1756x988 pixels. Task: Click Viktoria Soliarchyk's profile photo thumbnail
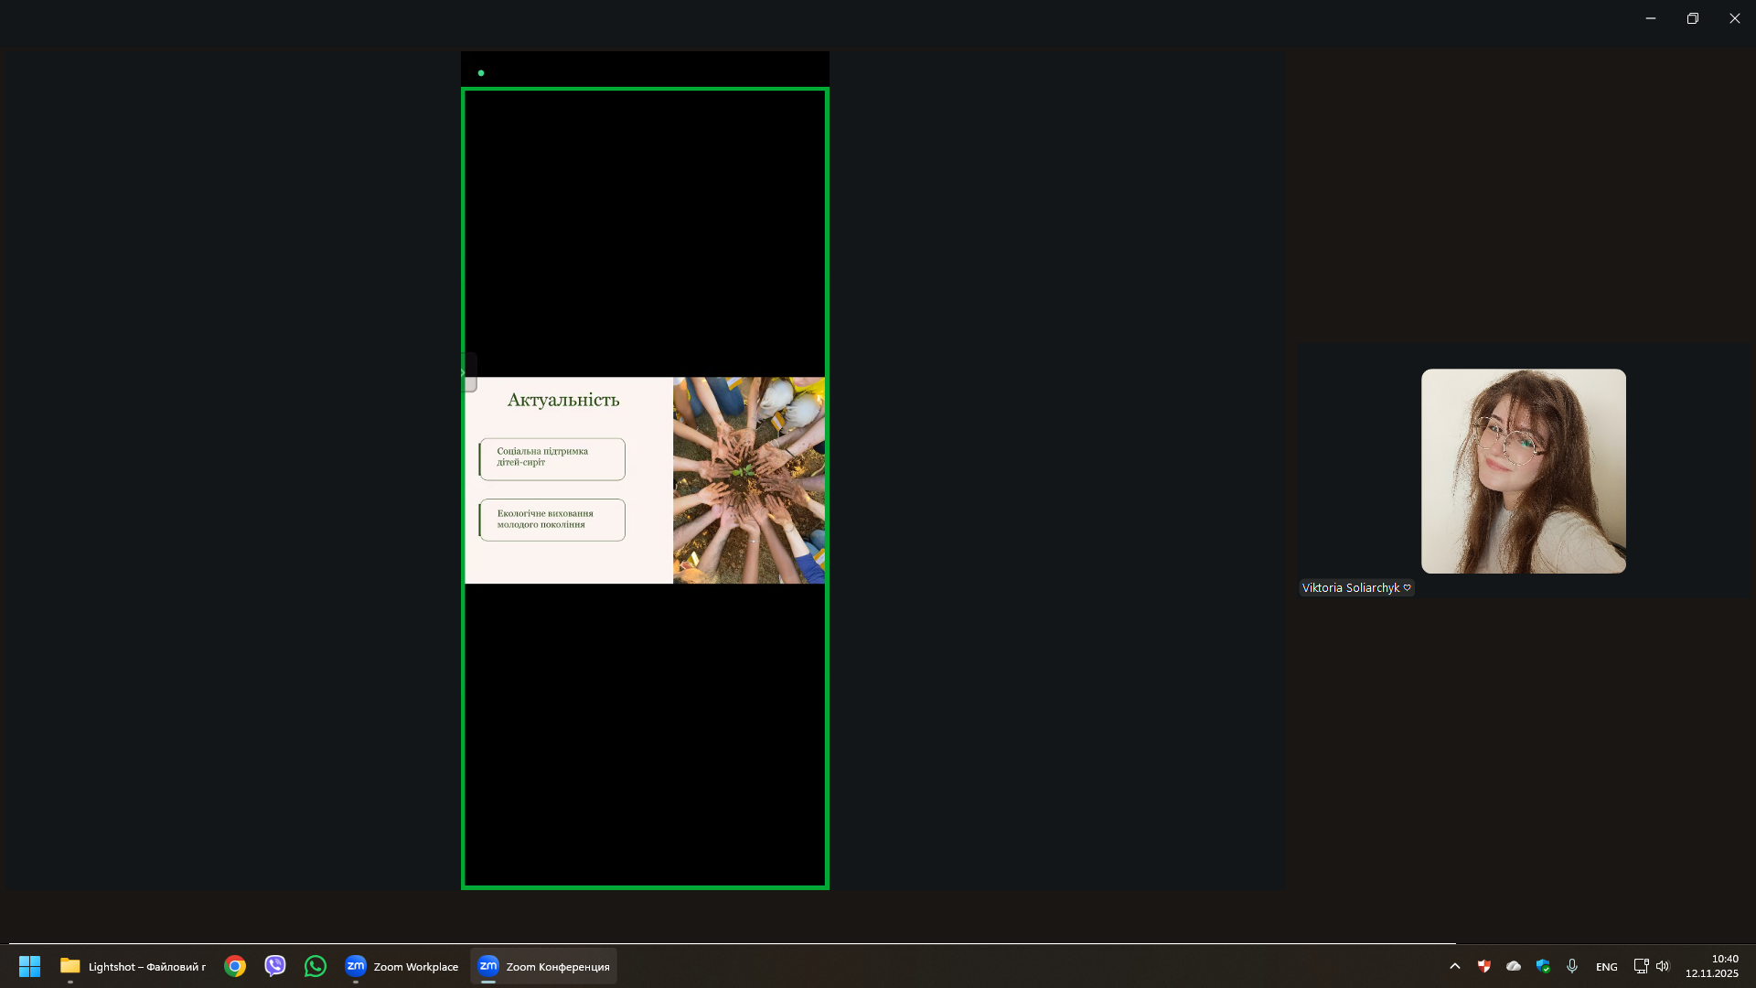tap(1523, 471)
